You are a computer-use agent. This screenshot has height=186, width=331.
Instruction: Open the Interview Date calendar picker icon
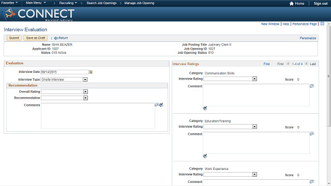pos(91,72)
